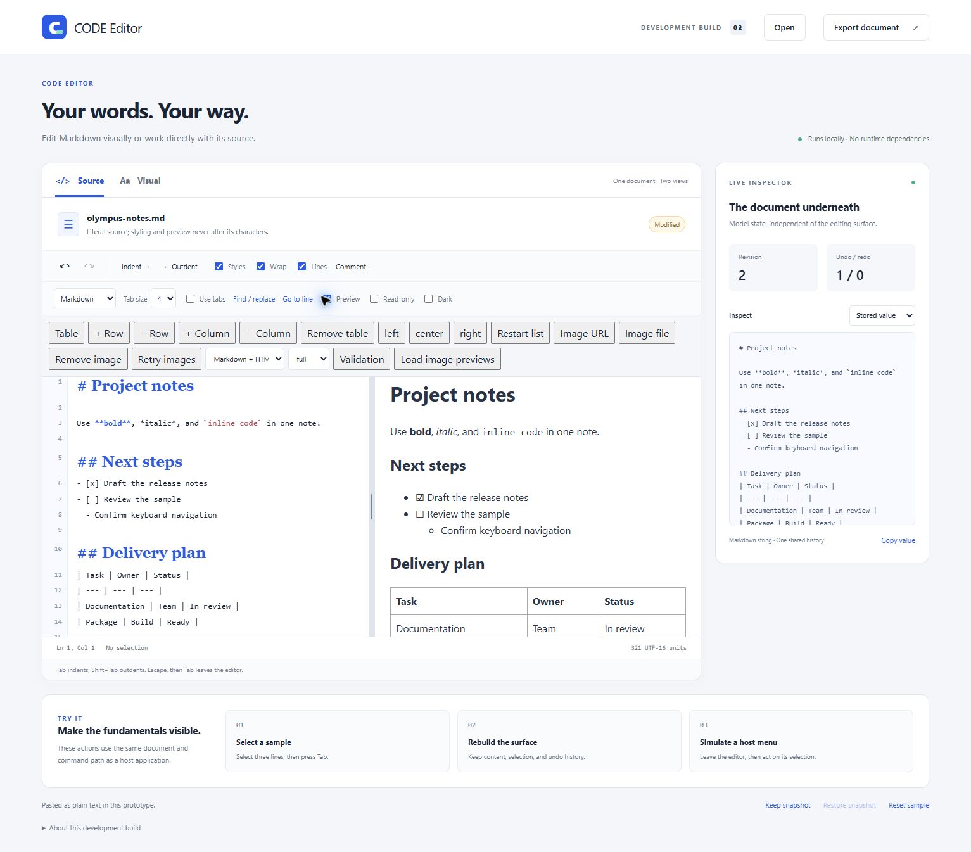Viewport: 971px width, 852px height.
Task: Switch to the Visual tab
Action: click(140, 181)
